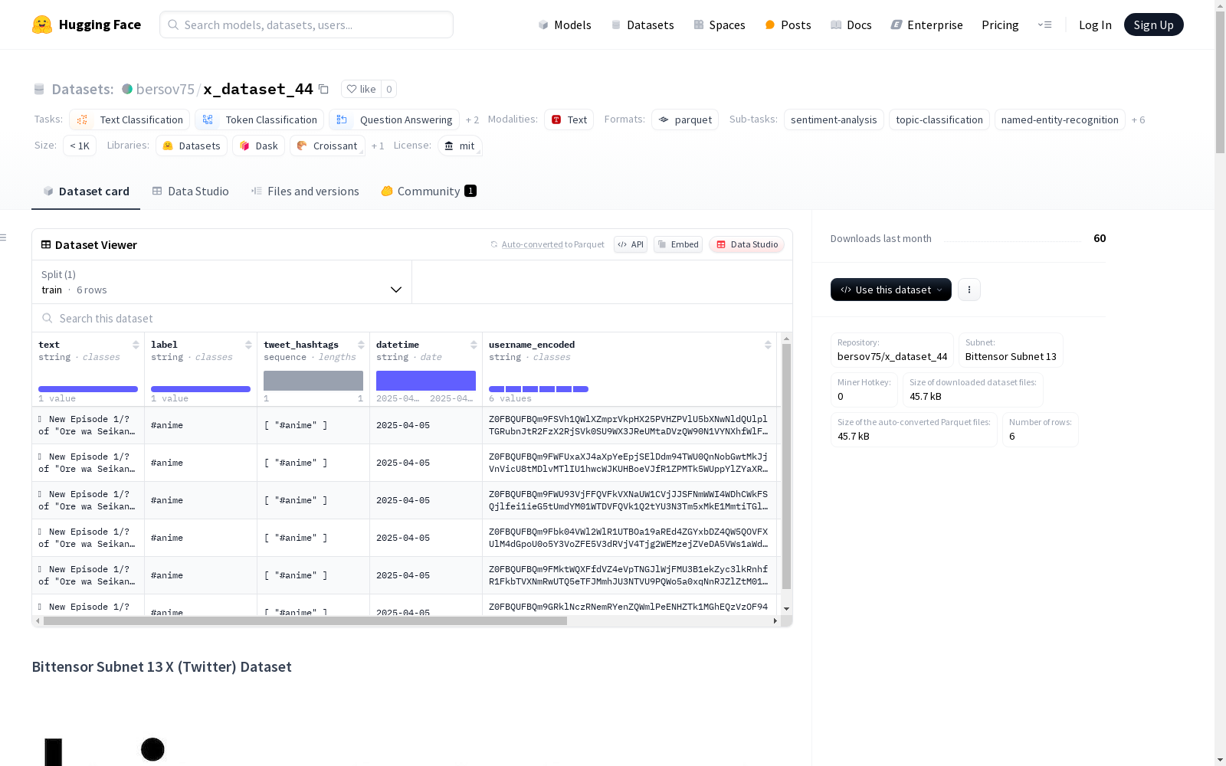The image size is (1226, 766).
Task: Open the three-dot options next to Use this dataset
Action: click(969, 290)
